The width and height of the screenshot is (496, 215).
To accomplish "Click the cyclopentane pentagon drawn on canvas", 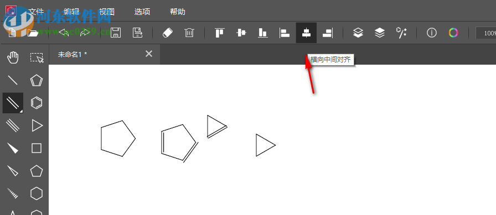I will pyautogui.click(x=118, y=139).
